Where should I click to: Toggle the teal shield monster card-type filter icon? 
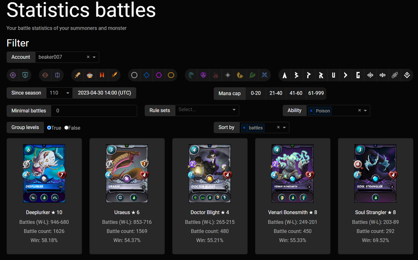(x=25, y=75)
